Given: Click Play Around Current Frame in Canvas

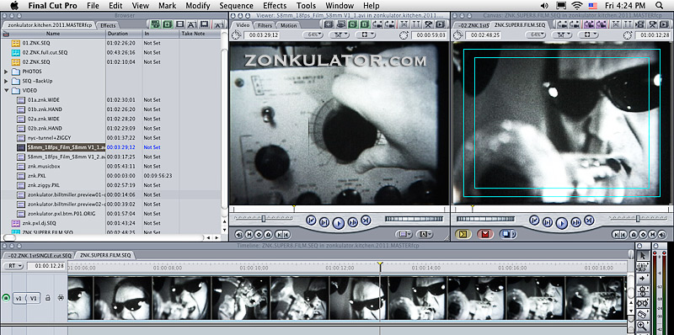Looking at the screenshot, I should point(576,222).
